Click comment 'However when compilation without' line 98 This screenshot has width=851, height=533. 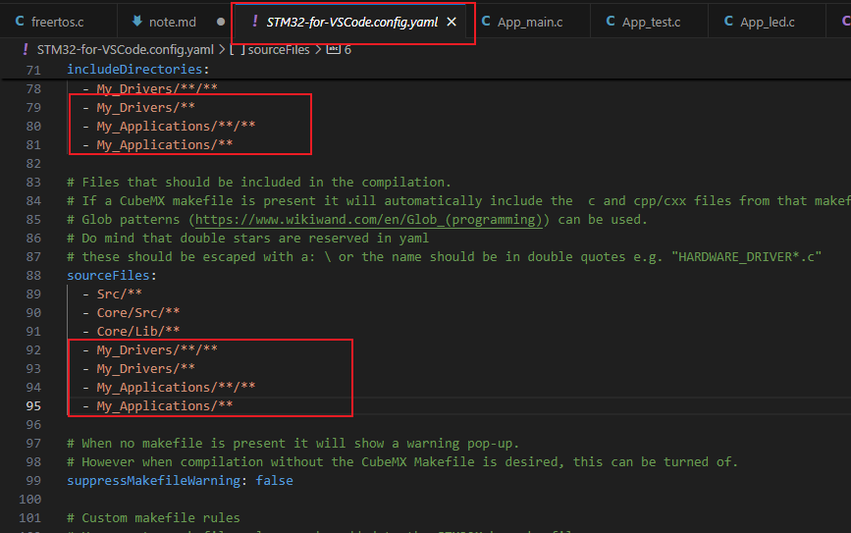click(402, 462)
